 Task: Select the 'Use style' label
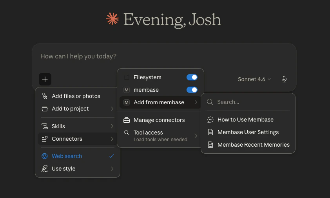coord(63,169)
